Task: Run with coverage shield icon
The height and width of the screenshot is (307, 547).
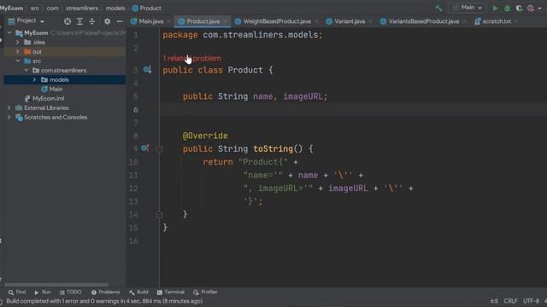Action: pos(519,8)
